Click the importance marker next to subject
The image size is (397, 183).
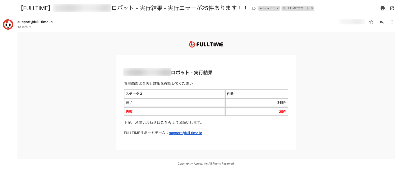point(253,8)
